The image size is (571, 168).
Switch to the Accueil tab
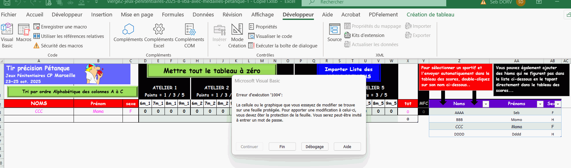[x=35, y=15]
